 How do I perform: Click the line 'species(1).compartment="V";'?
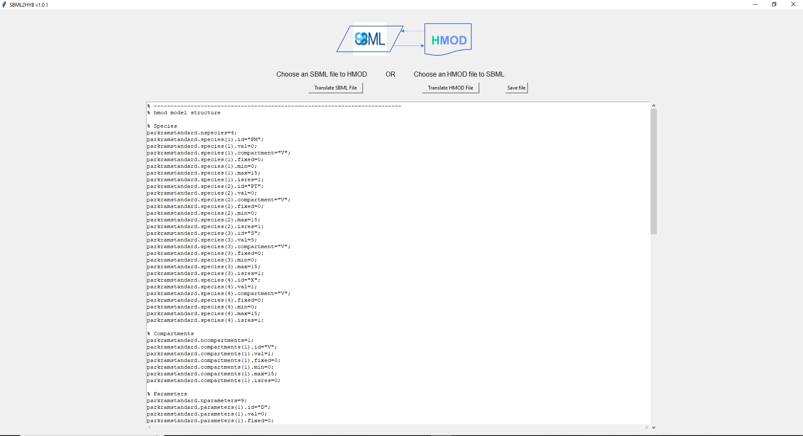point(219,153)
